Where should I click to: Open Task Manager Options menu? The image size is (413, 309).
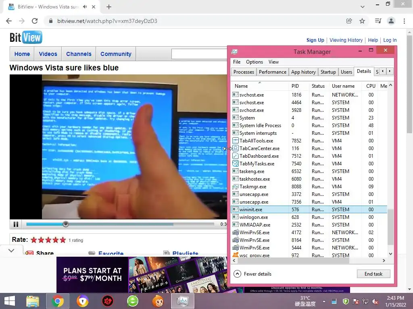(x=254, y=62)
